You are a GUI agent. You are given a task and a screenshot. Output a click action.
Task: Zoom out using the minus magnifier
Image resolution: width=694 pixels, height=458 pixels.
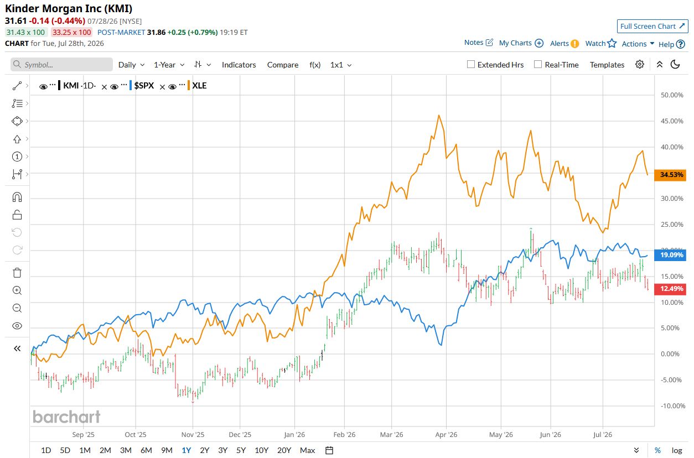tap(17, 308)
